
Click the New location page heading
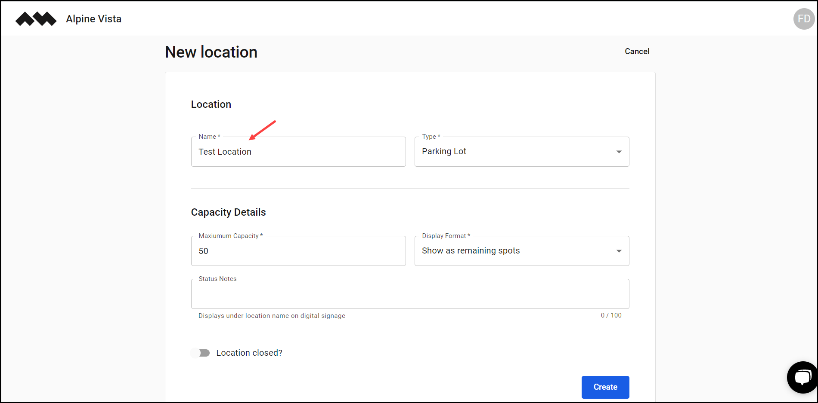tap(211, 52)
